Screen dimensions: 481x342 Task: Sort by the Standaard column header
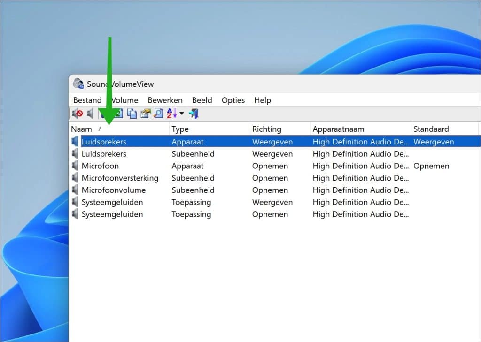coord(445,129)
